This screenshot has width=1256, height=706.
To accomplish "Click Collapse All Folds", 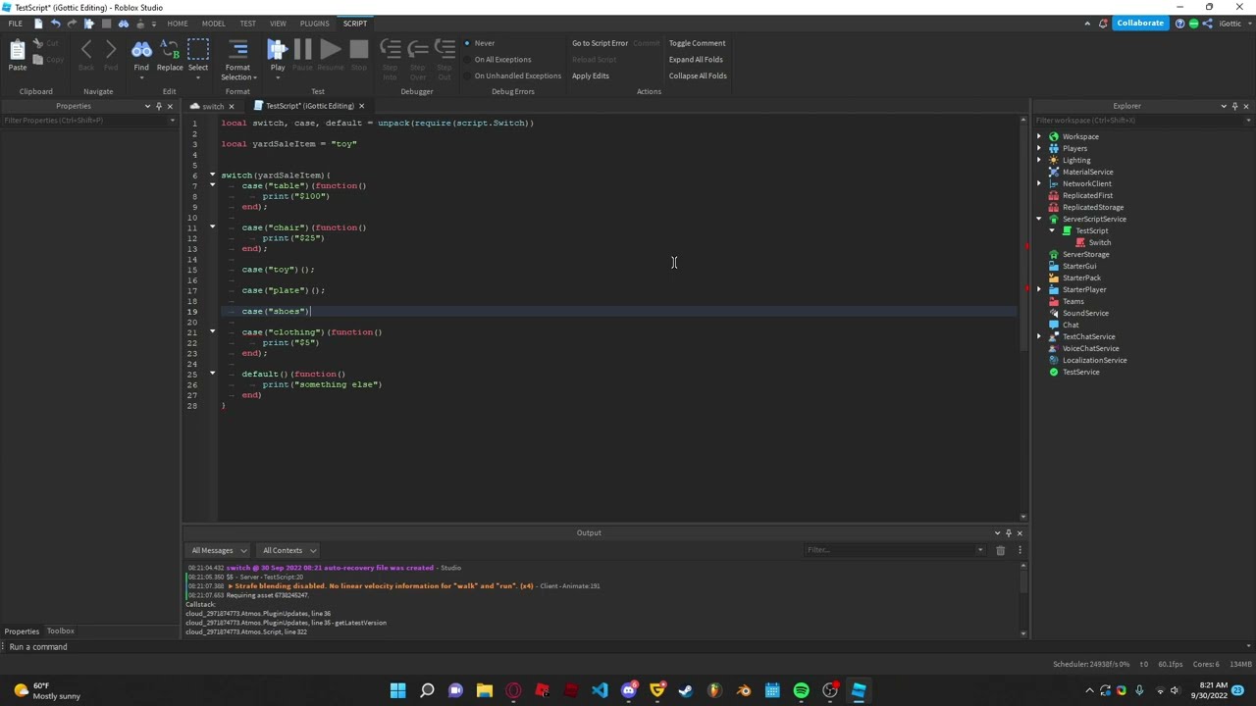I will pos(697,76).
